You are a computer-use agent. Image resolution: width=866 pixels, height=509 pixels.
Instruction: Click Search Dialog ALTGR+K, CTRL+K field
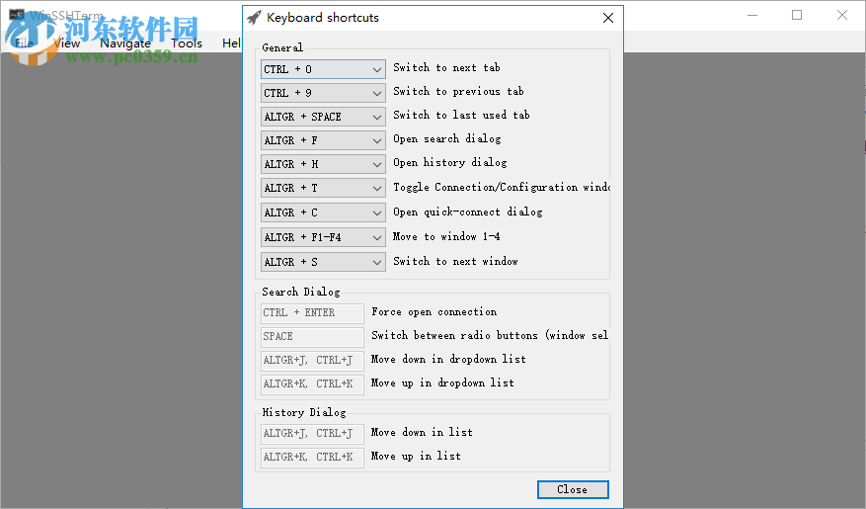(x=312, y=384)
